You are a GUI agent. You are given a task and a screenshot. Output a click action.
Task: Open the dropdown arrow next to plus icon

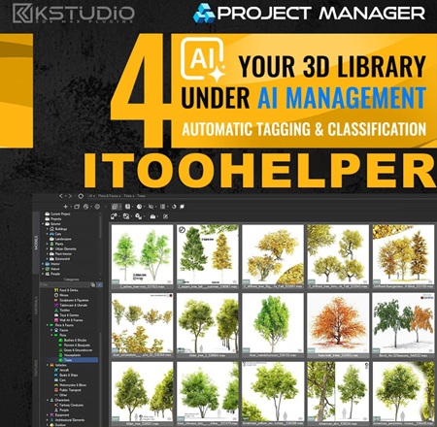tap(70, 207)
